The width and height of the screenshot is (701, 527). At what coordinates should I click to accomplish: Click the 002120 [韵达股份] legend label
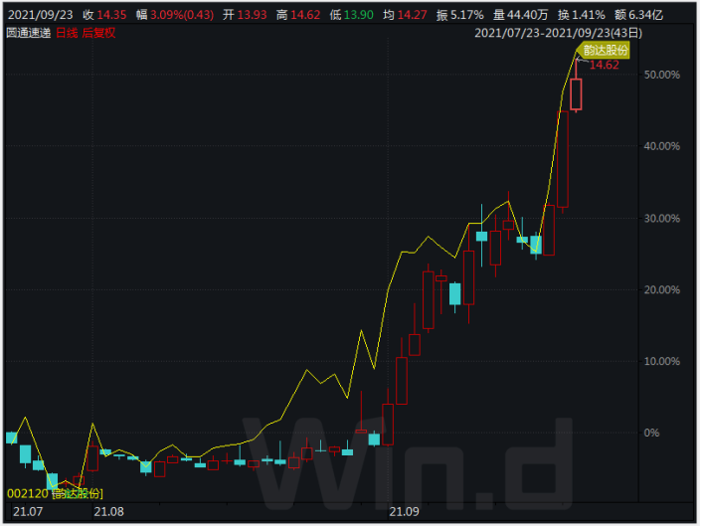(55, 493)
